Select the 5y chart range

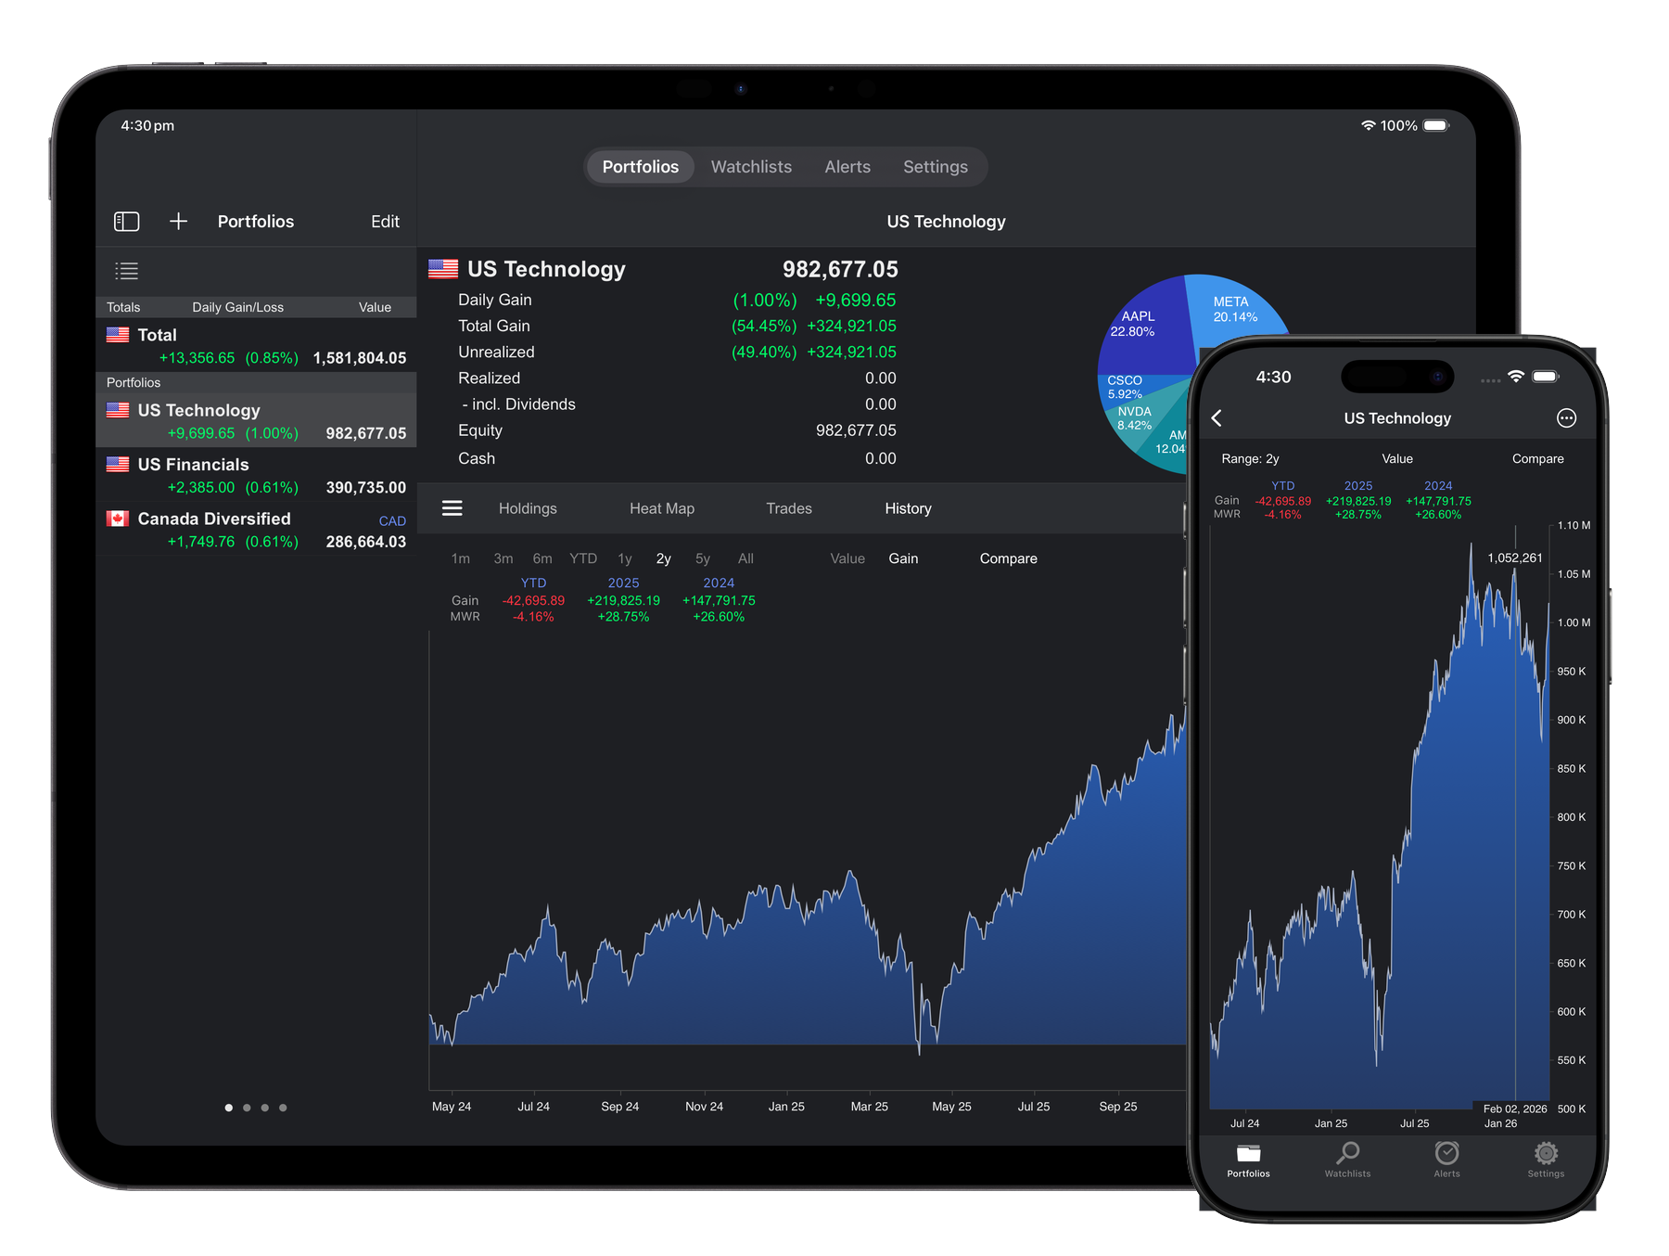703,558
